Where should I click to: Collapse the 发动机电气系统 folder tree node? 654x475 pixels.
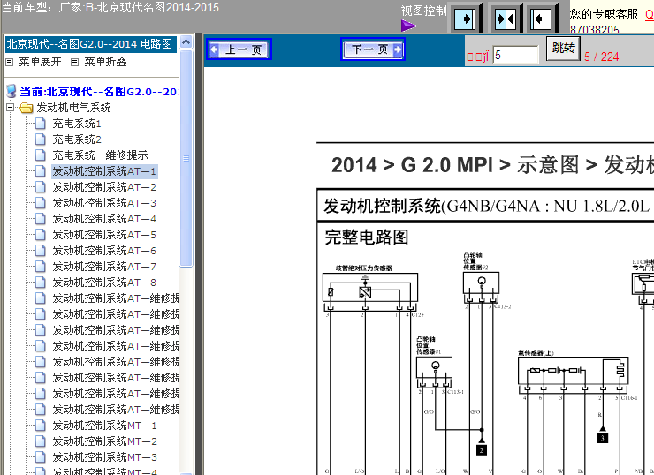coord(11,108)
